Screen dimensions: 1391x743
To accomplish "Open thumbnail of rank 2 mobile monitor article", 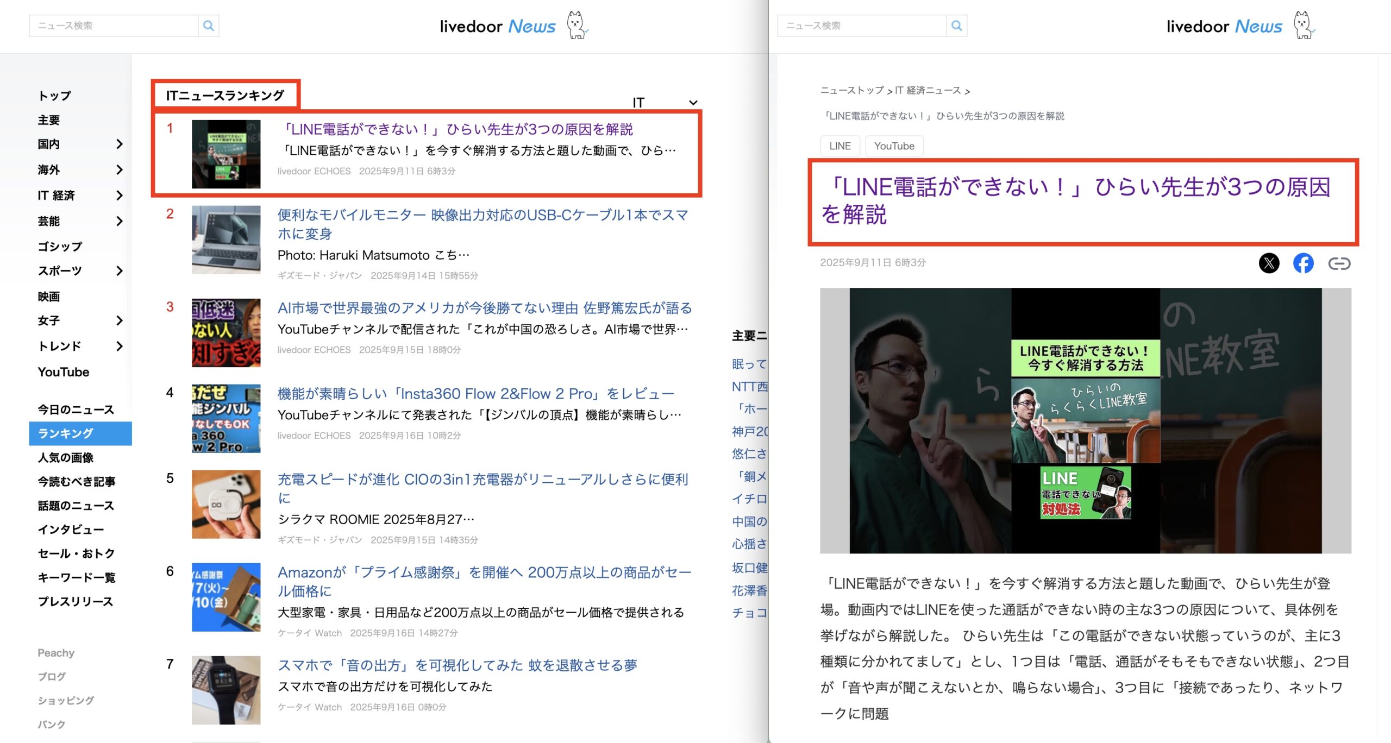I will click(226, 240).
